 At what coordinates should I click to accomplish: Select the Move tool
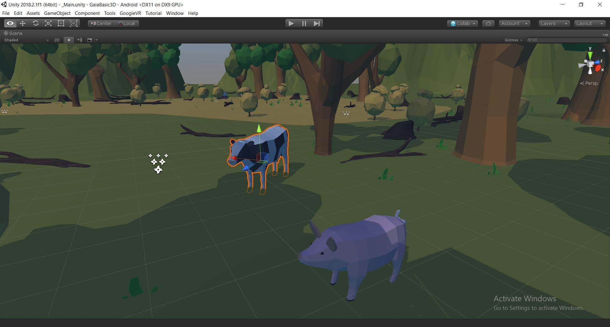[x=23, y=23]
